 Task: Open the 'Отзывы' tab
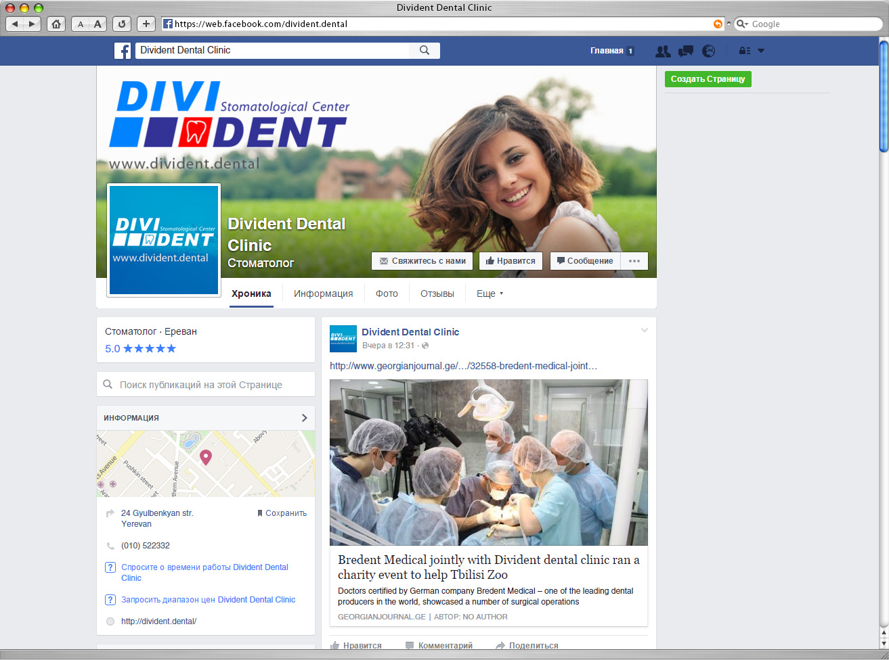437,293
